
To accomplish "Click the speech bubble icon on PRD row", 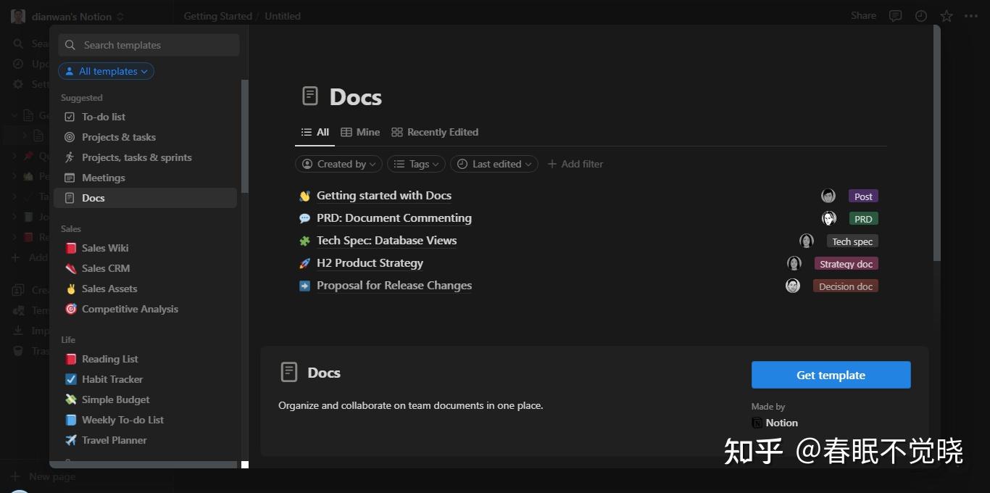I will pyautogui.click(x=304, y=218).
